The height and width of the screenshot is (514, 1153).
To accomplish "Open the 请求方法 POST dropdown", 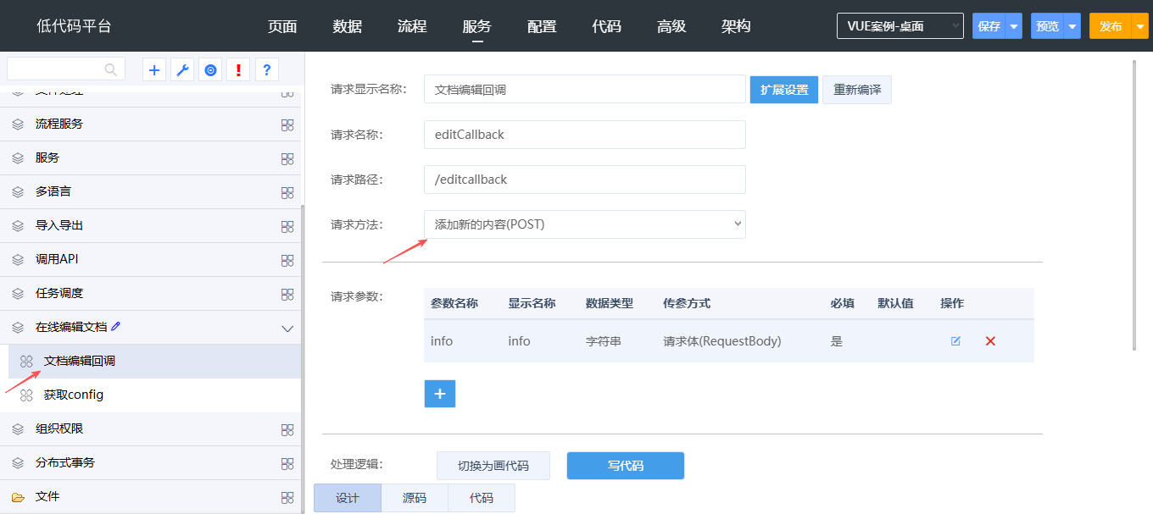I will [584, 224].
